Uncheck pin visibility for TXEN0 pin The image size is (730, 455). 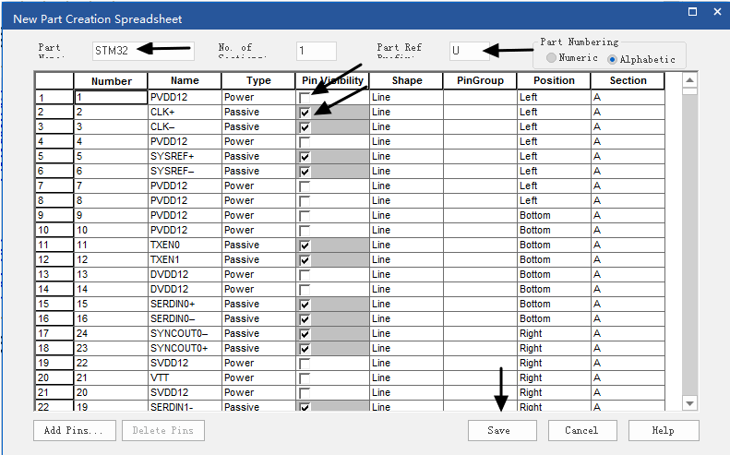(305, 245)
